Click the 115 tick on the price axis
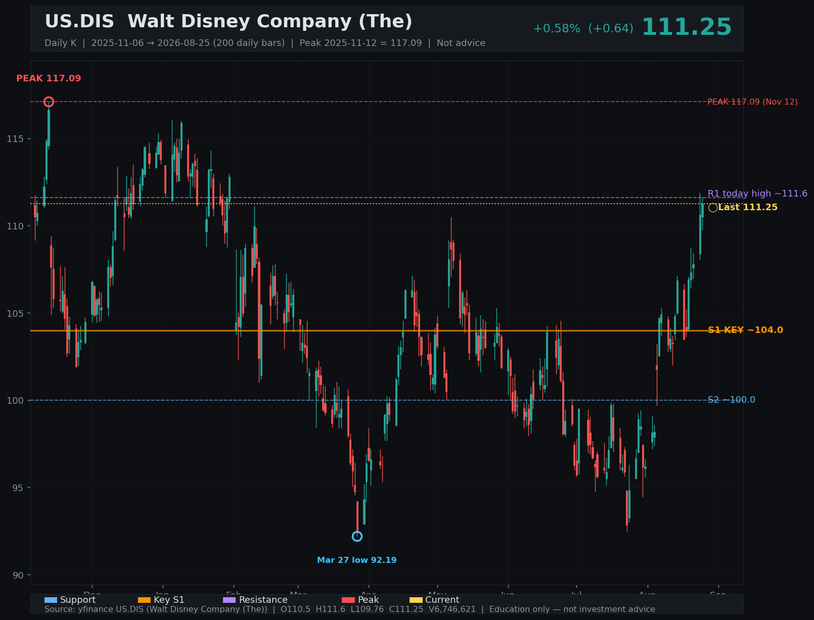Viewport: 814px width, 620px height. (x=15, y=139)
